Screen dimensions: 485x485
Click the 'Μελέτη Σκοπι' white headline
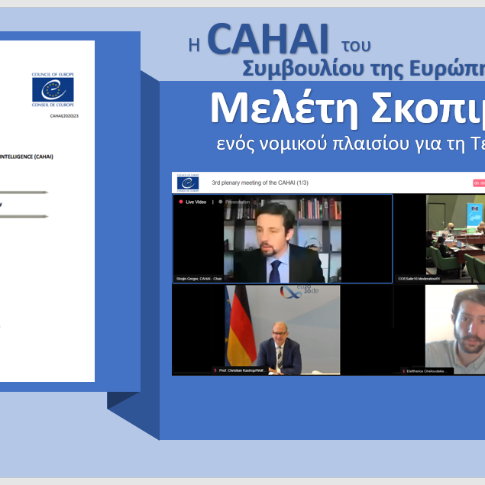click(x=348, y=108)
